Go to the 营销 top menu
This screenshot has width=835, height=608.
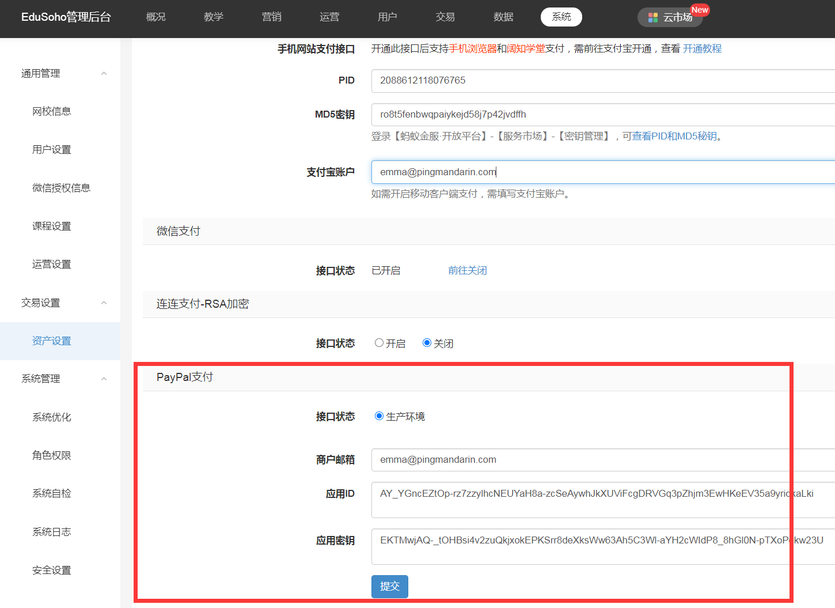tap(272, 17)
